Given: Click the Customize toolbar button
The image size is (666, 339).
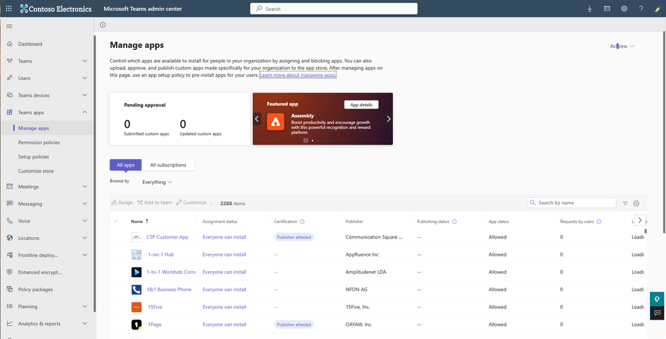Looking at the screenshot, I should (191, 202).
